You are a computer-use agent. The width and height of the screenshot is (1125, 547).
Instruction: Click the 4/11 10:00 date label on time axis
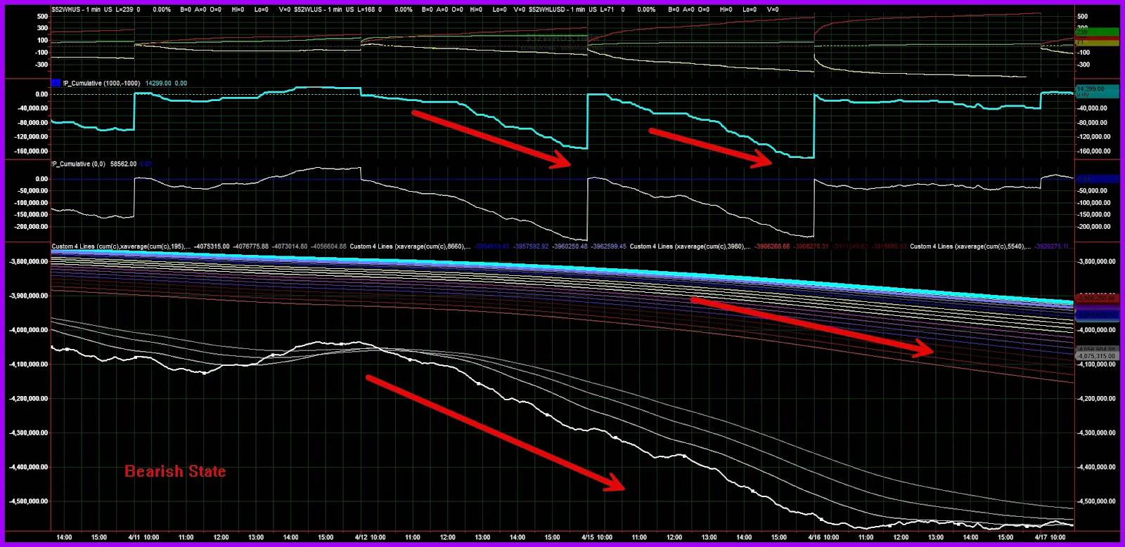click(143, 537)
